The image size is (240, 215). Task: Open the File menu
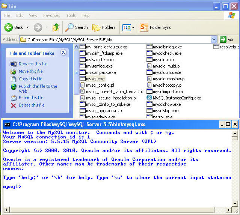coord(7,15)
